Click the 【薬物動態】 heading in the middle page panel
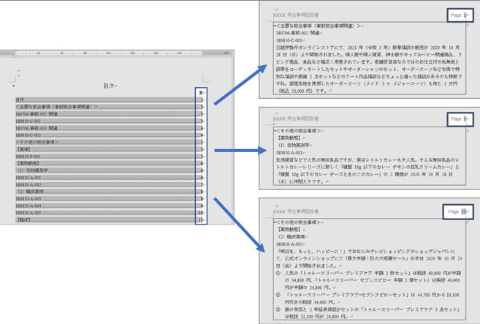 tap(289, 137)
